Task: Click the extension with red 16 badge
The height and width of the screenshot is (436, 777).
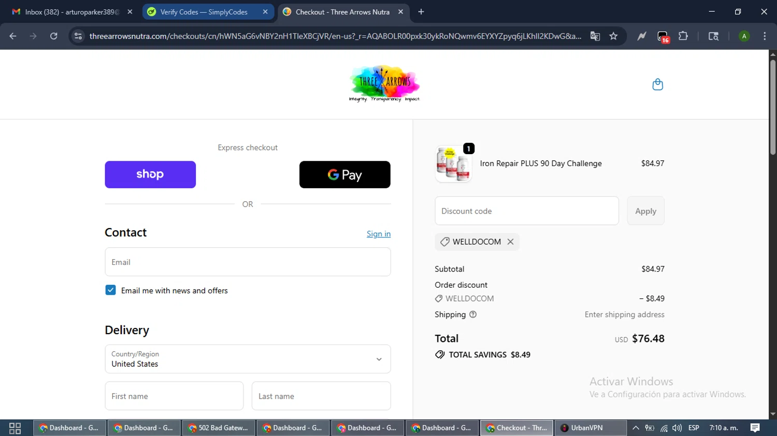Action: pos(663,37)
